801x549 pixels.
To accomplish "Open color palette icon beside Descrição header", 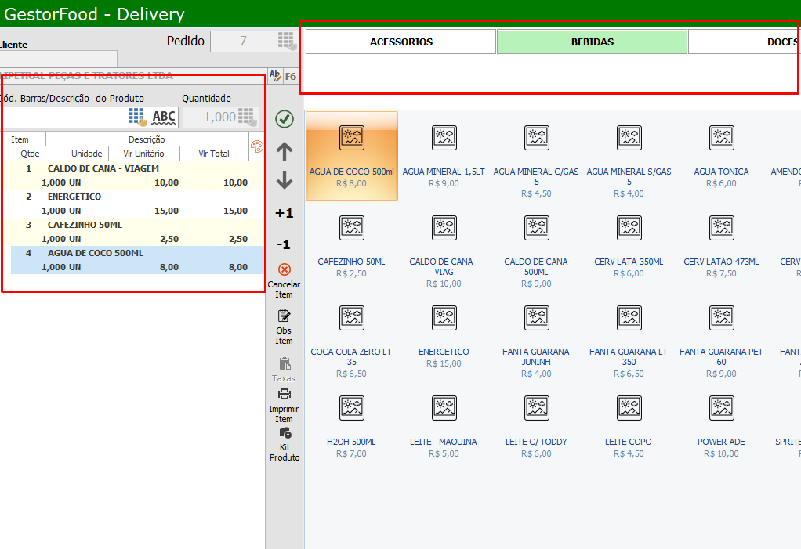I will point(256,146).
